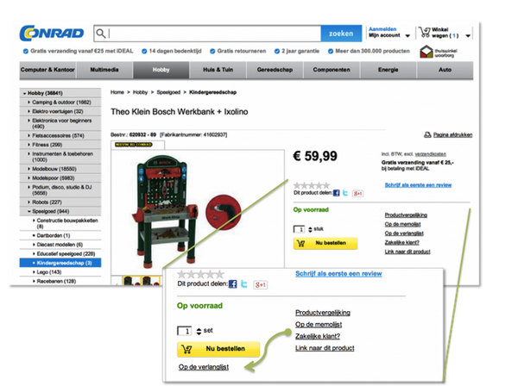Image resolution: width=518 pixels, height=386 pixels.
Task: Open the Multimedia menu
Action: coord(104,70)
